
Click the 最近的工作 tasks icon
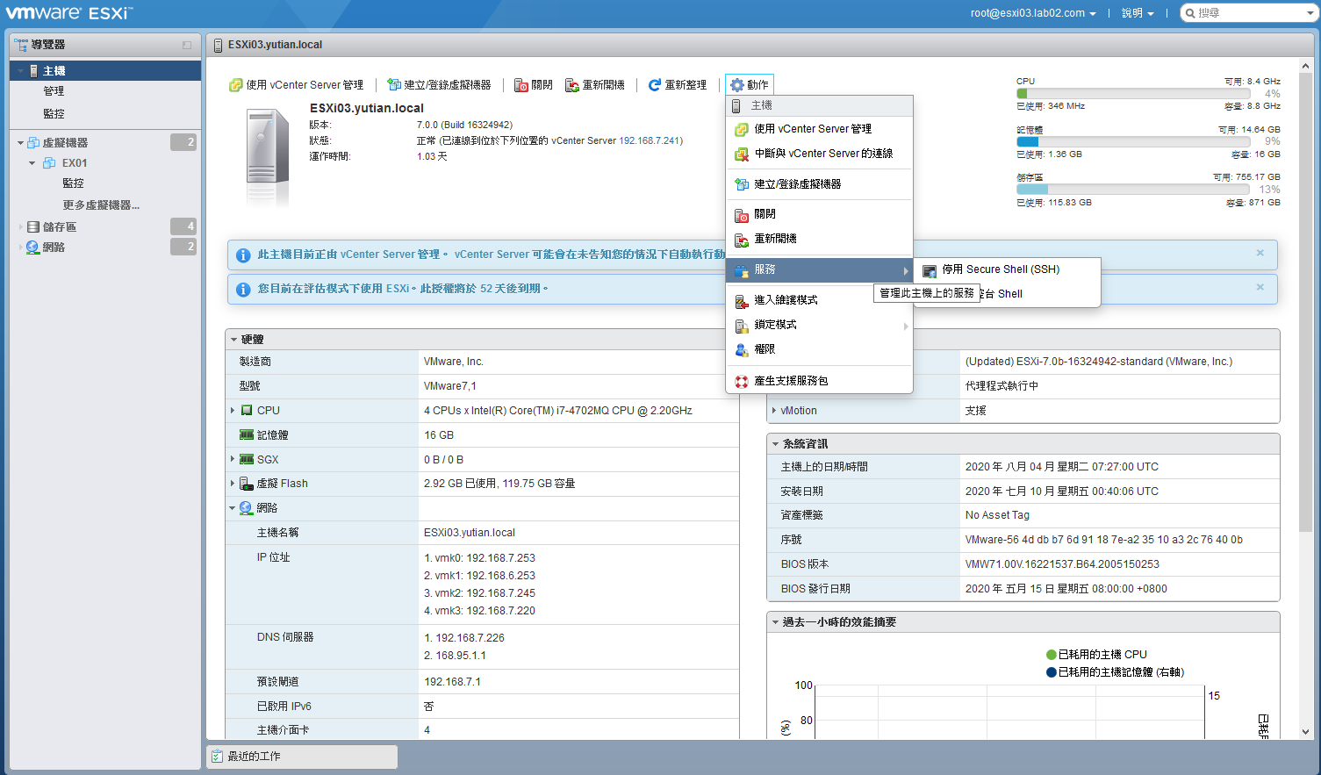[x=217, y=756]
